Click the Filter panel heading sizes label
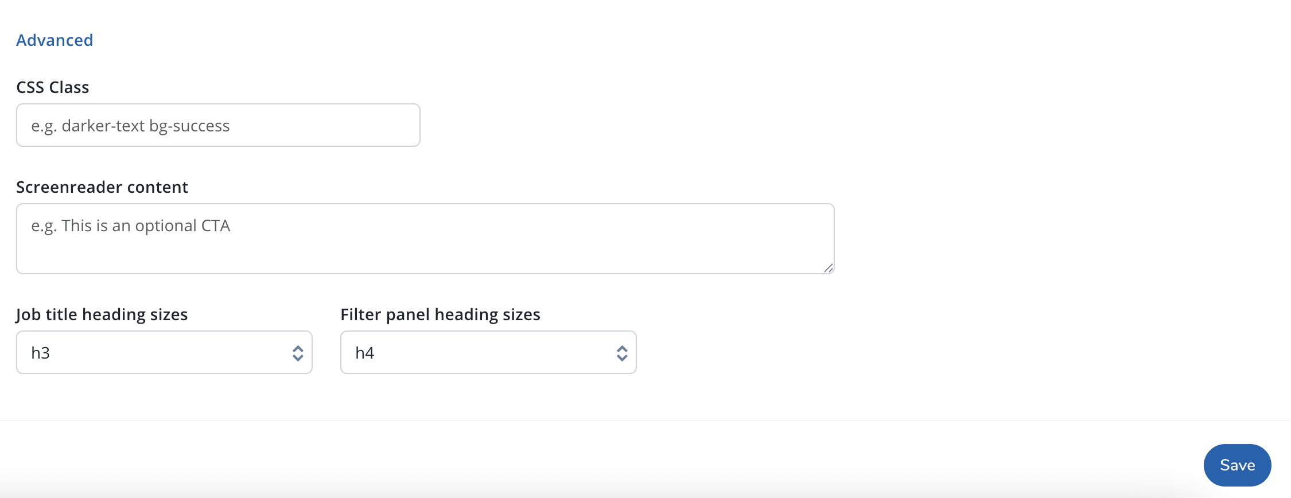This screenshot has width=1291, height=498. point(440,314)
